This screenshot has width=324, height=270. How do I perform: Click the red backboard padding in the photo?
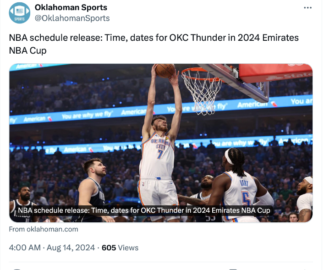[x=275, y=72]
